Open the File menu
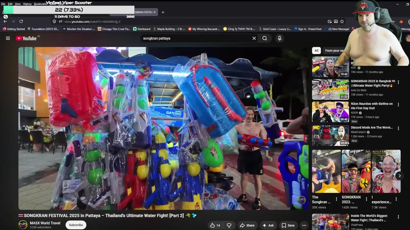The image size is (410, 230). 3,4
